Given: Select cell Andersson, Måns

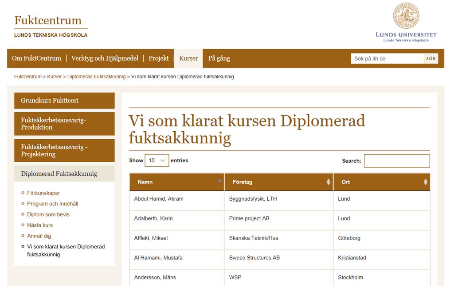Looking at the screenshot, I should pos(177,278).
